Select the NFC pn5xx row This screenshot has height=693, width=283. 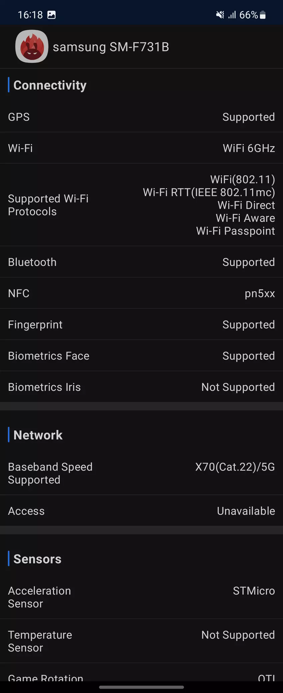point(141,293)
